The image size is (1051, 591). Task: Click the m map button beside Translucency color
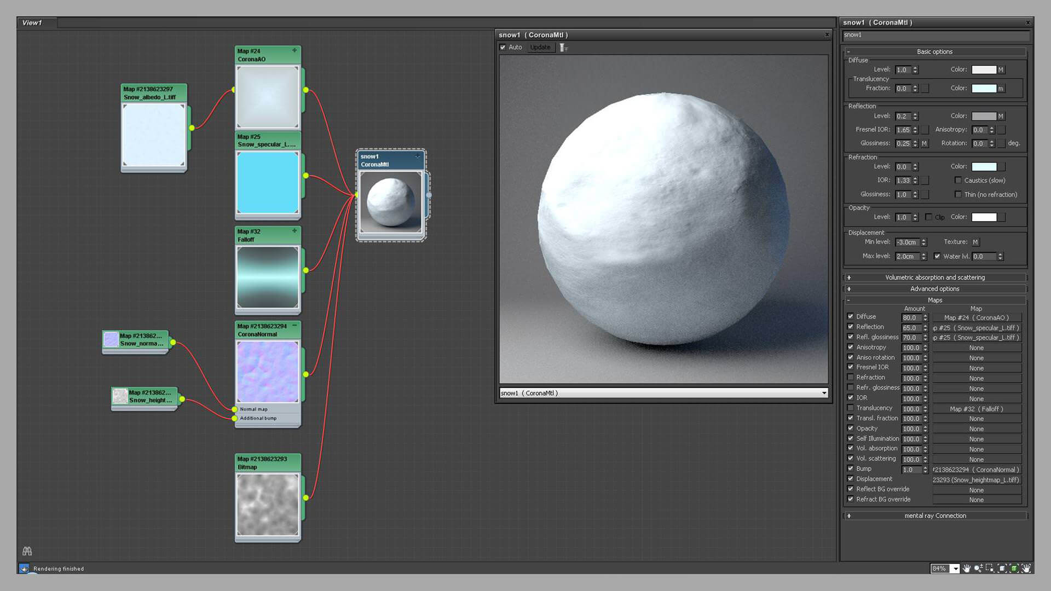(x=1001, y=88)
